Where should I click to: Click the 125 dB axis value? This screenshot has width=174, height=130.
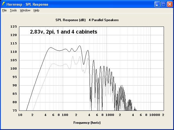(x=14, y=27)
